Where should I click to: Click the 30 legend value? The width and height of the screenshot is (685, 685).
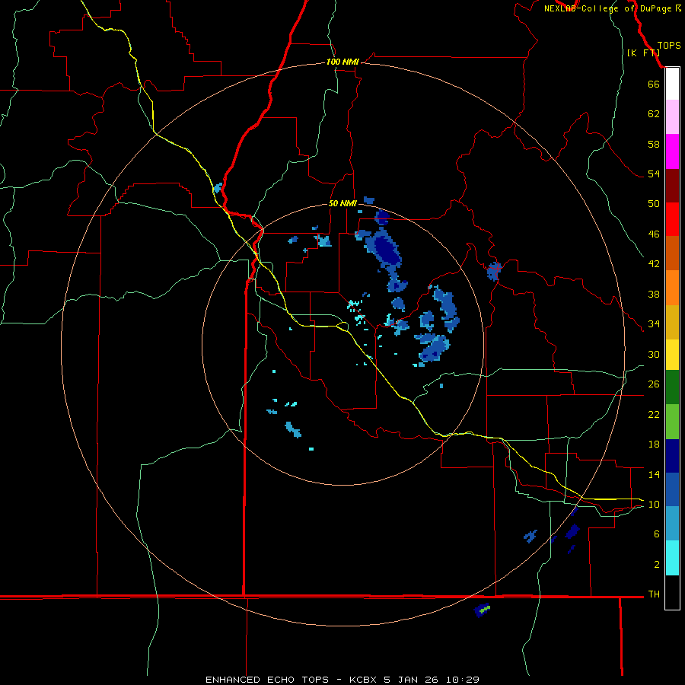point(654,354)
